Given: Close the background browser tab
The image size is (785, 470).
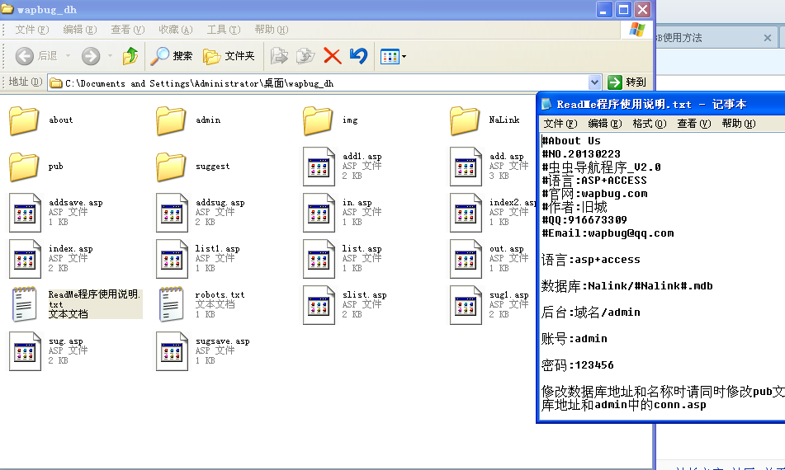Looking at the screenshot, I should (768, 38).
